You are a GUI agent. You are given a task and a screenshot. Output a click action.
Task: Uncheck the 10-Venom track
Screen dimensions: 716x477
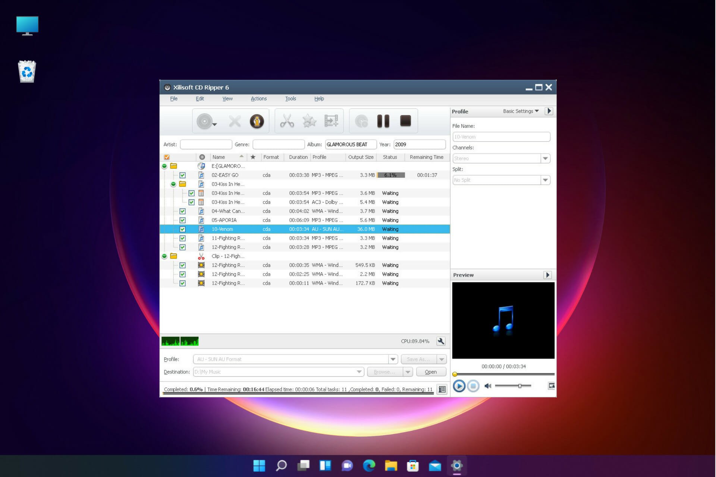pyautogui.click(x=182, y=229)
